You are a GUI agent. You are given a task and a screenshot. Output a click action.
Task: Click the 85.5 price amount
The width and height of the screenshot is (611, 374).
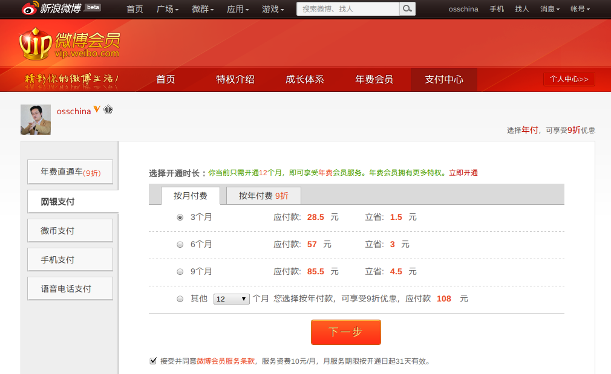tap(316, 272)
